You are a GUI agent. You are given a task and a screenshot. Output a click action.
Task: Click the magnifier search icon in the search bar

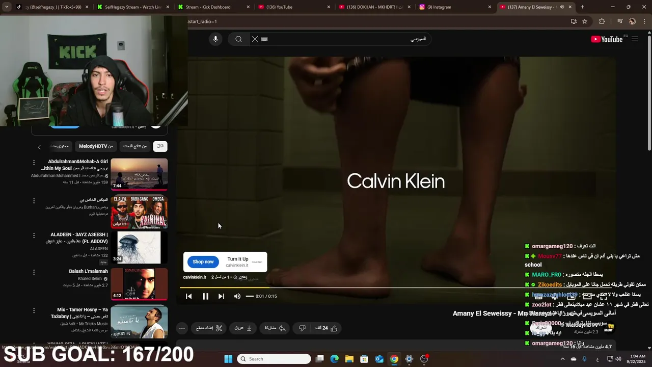(238, 39)
